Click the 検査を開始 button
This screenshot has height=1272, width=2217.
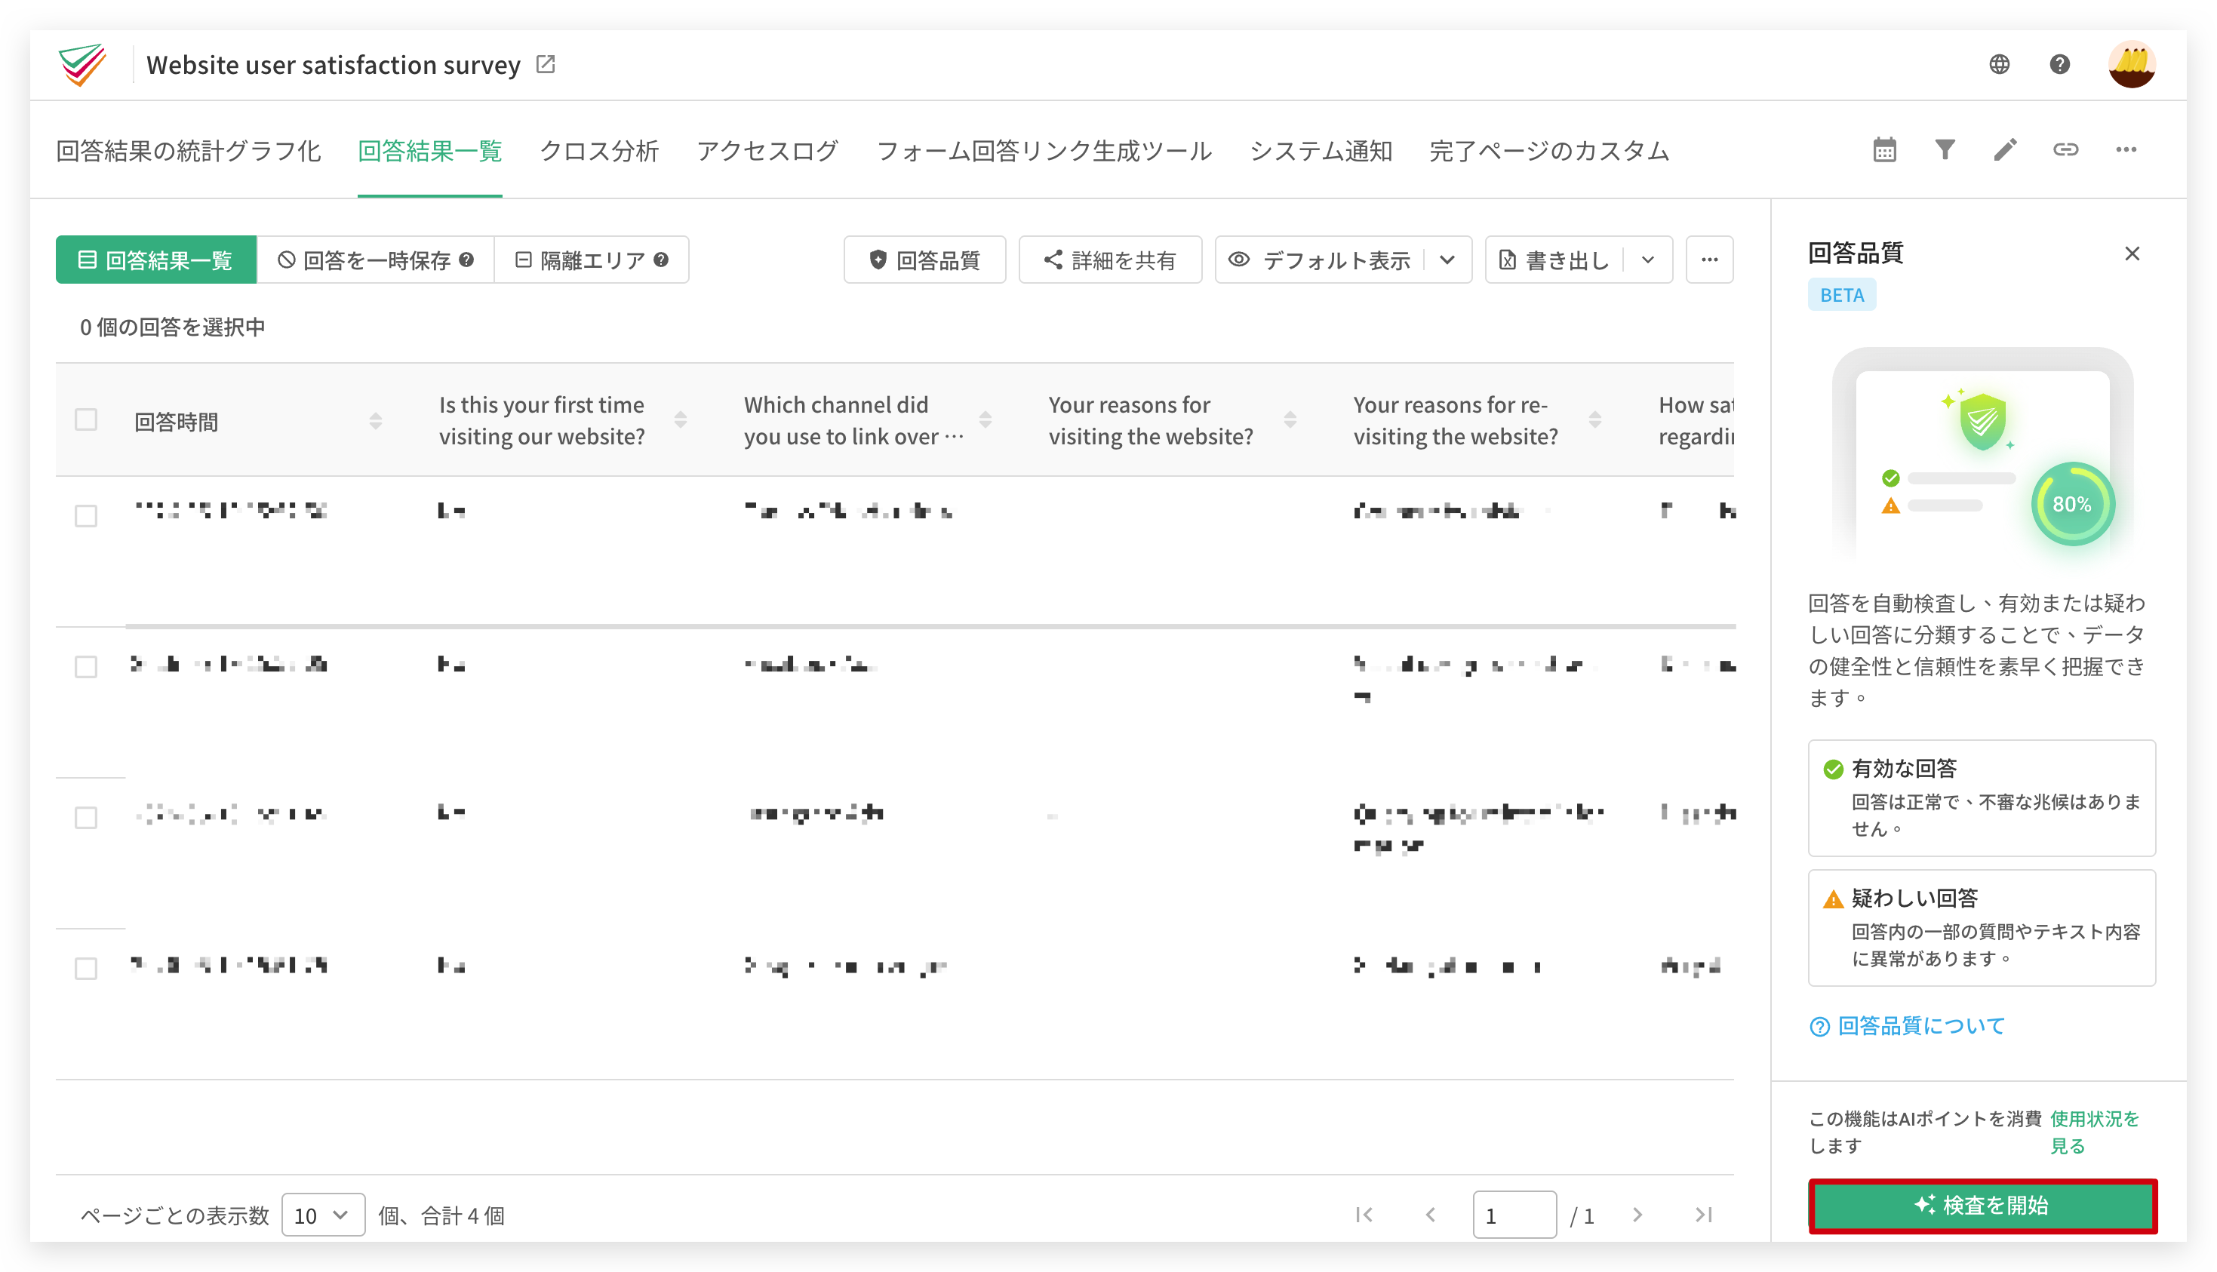(x=1982, y=1206)
